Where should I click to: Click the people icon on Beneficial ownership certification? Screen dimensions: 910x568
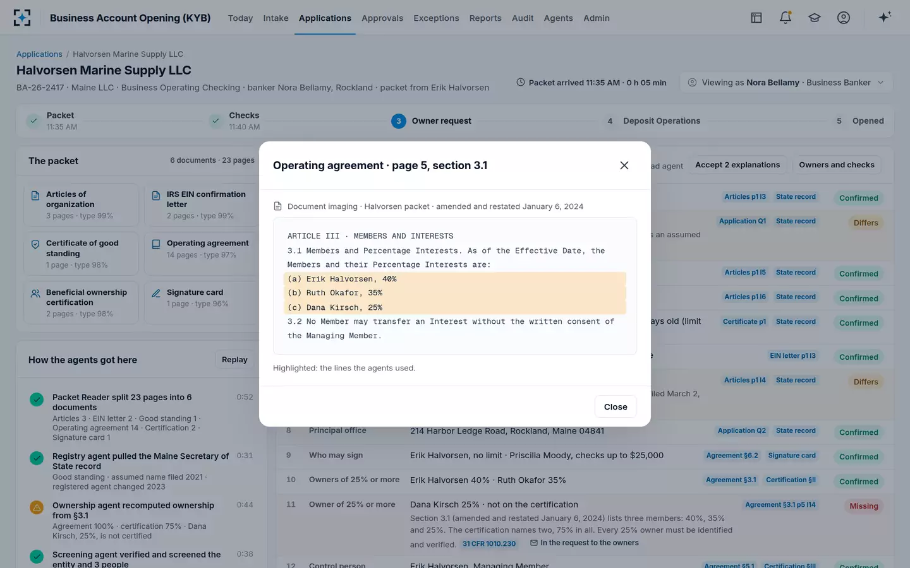point(35,293)
